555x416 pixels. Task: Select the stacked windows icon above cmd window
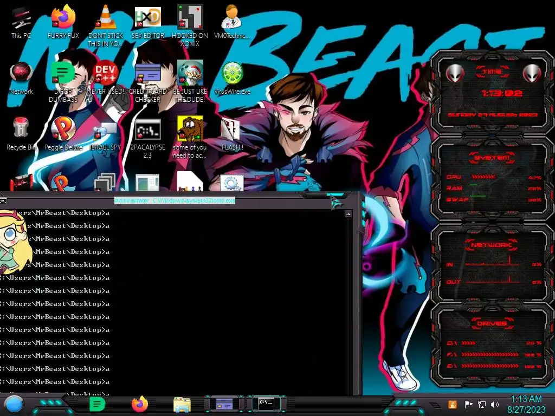click(x=105, y=182)
